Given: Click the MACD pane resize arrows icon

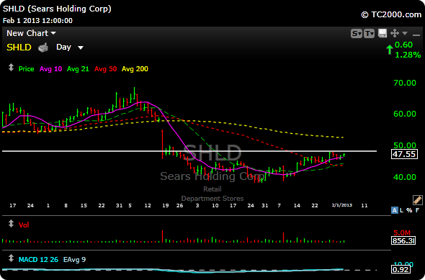Looking at the screenshot, I should [x=11, y=258].
